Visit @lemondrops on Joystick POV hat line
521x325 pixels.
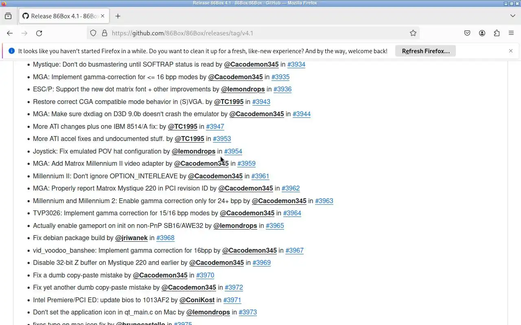(193, 151)
